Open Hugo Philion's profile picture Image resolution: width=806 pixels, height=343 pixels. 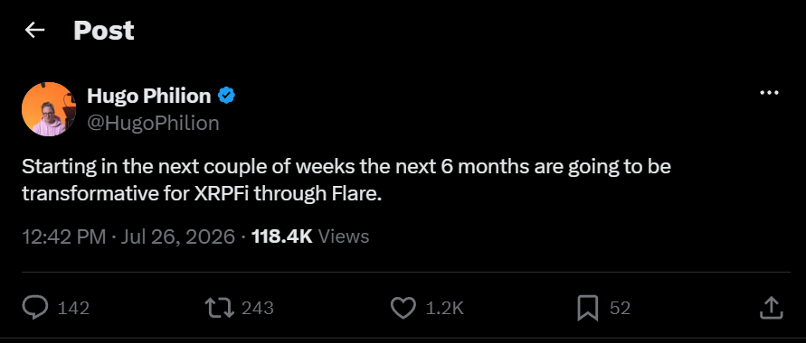point(49,108)
